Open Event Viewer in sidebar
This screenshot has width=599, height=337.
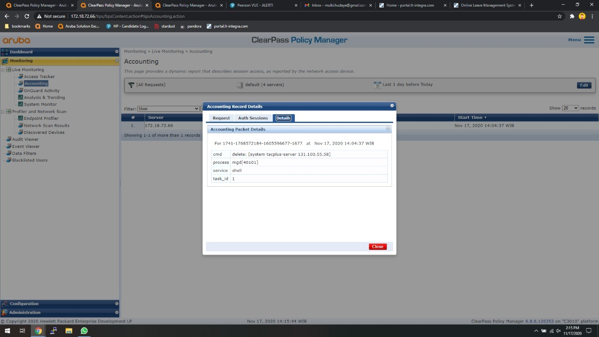tap(26, 147)
